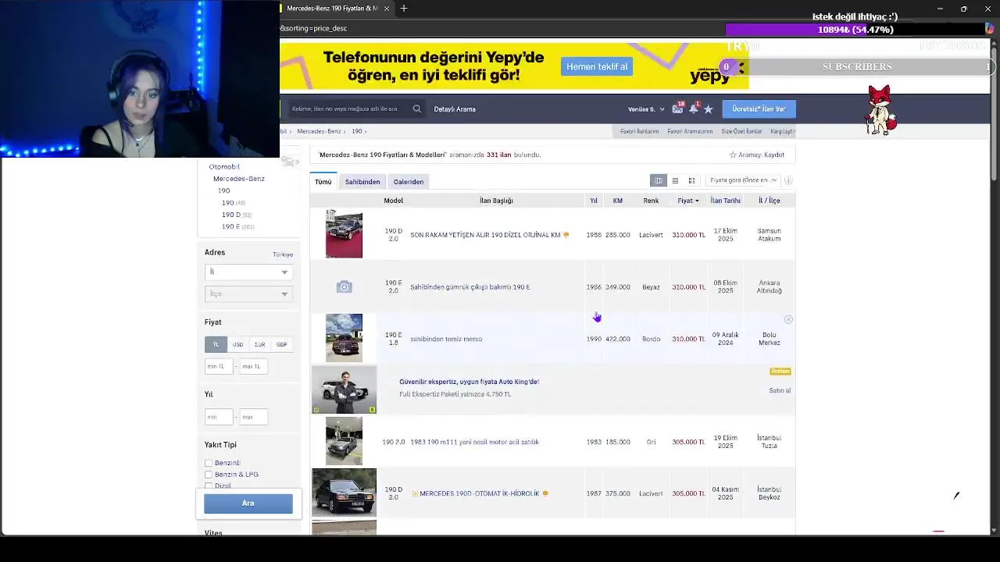Click the favorites star icon in header
Viewport: 1000px width, 562px height.
click(x=709, y=109)
